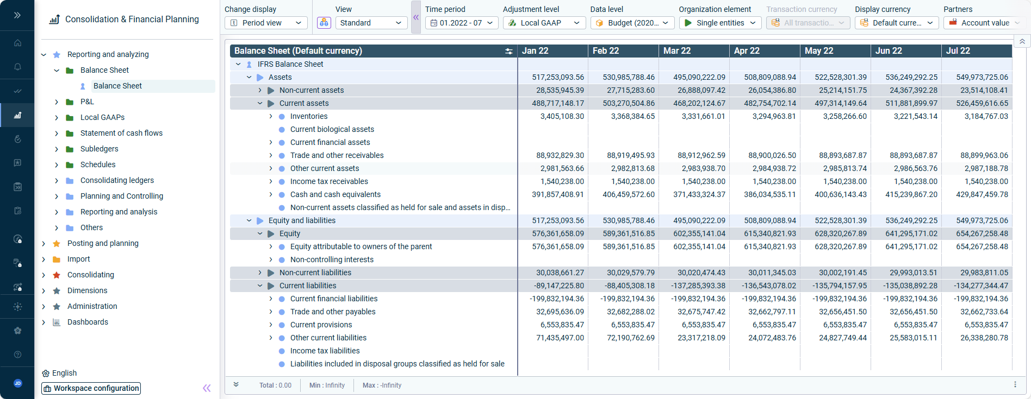Collapse the toolbar using the top-right up-chevron
This screenshot has width=1031, height=399.
coord(1022,41)
